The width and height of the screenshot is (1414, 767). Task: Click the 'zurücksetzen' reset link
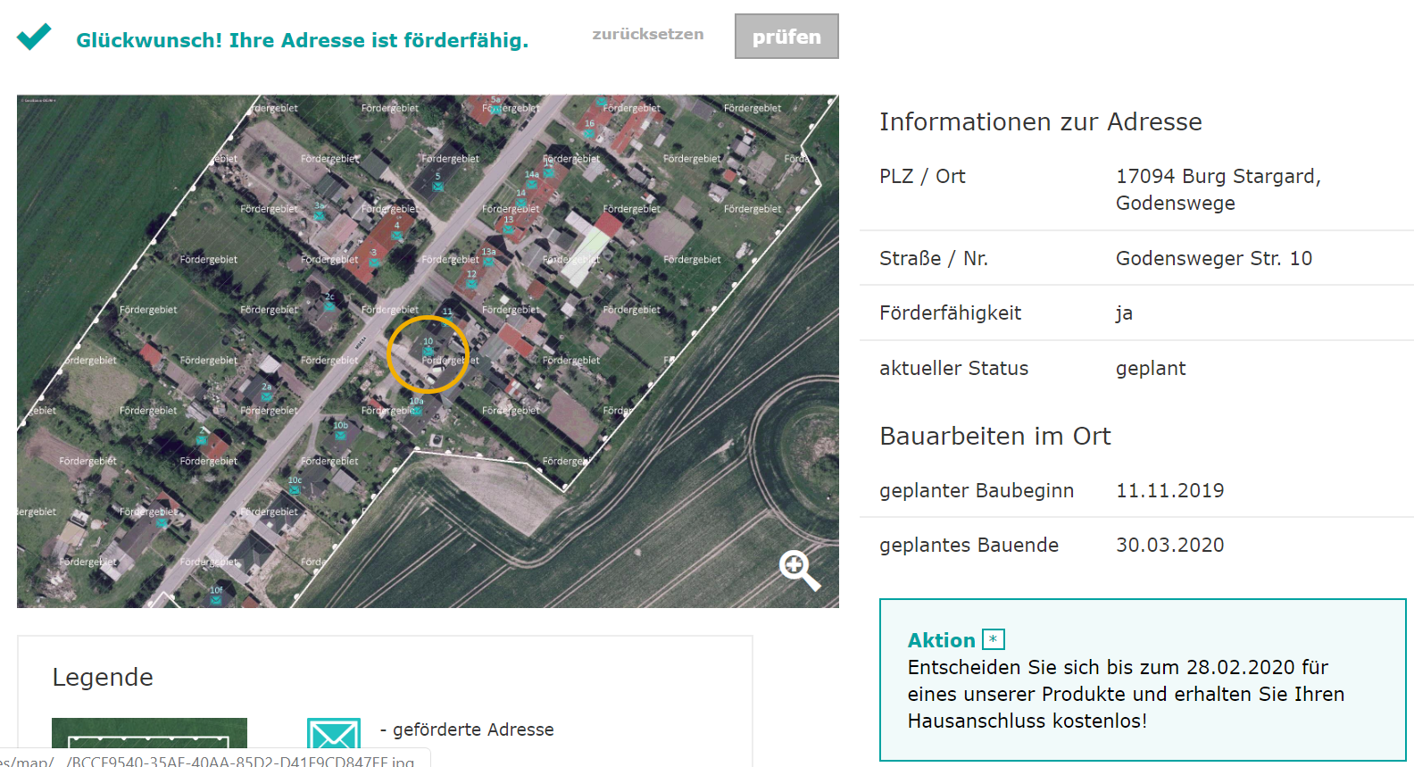(647, 34)
